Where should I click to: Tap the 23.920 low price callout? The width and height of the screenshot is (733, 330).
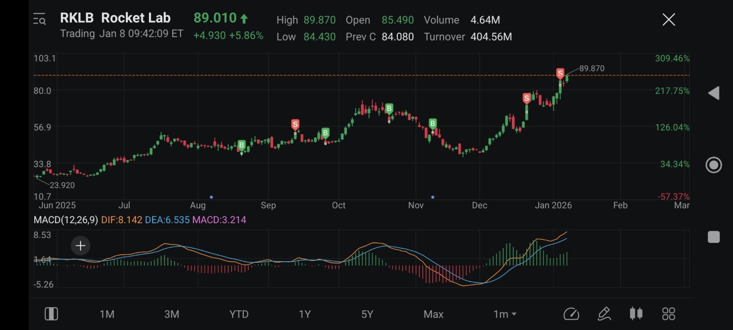pos(62,185)
